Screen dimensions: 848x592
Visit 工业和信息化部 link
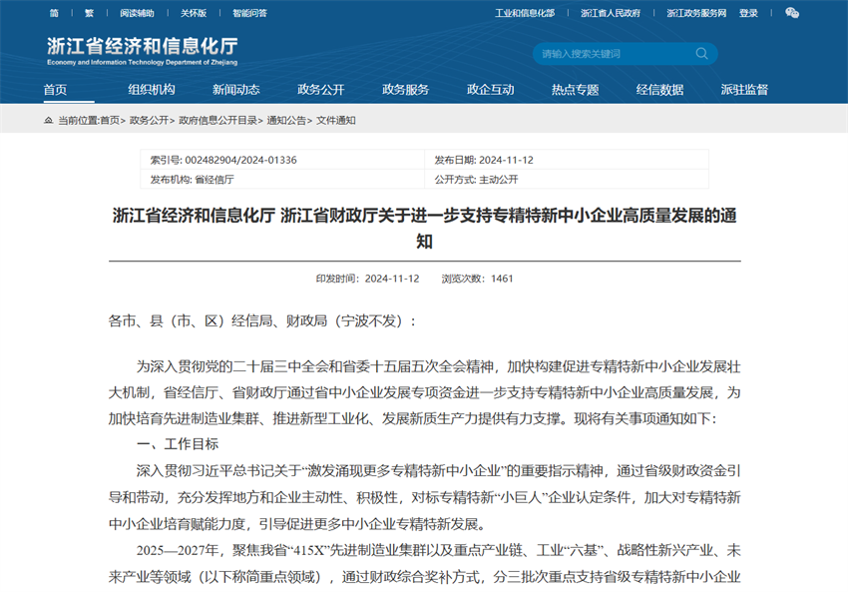pos(525,13)
